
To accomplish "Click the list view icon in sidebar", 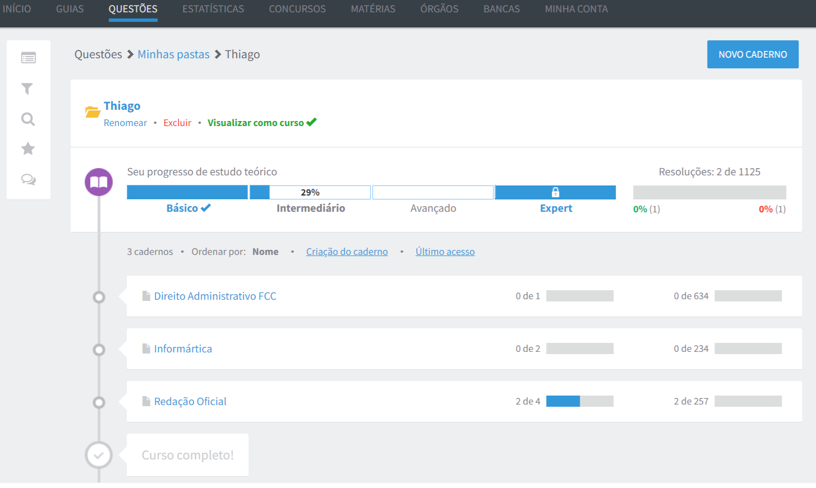I will tap(28, 58).
